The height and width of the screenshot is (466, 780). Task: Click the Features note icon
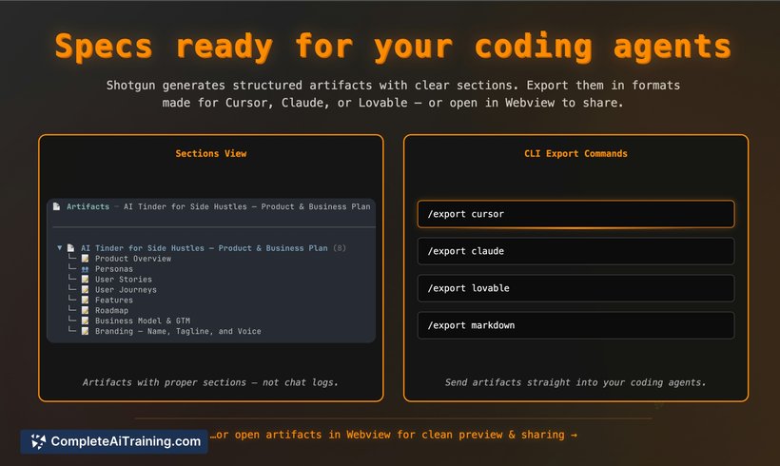click(x=85, y=300)
